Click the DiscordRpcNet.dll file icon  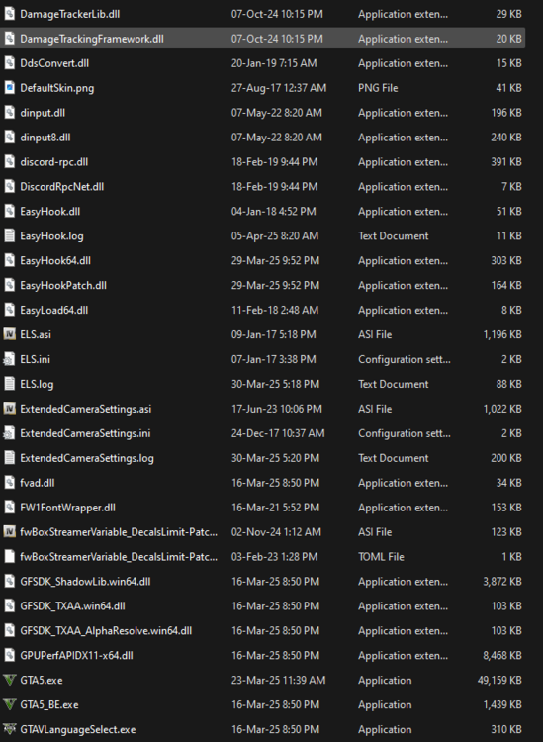point(9,186)
